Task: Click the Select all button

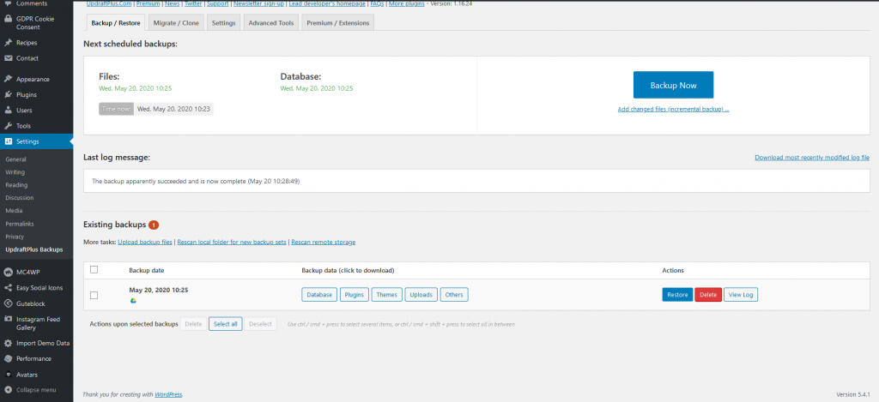Action: (226, 324)
